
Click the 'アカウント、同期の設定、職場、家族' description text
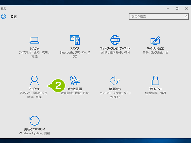(x=34, y=95)
